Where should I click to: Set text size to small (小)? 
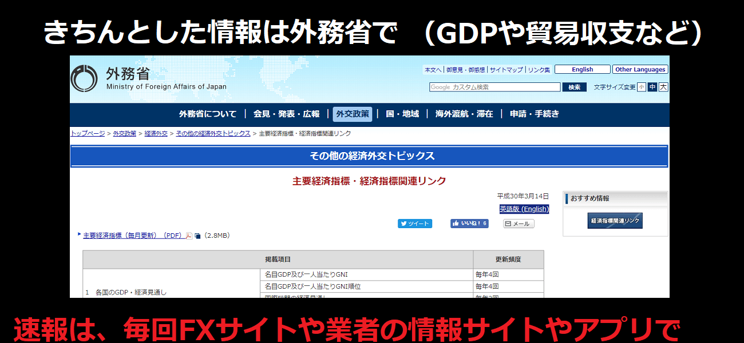[642, 87]
